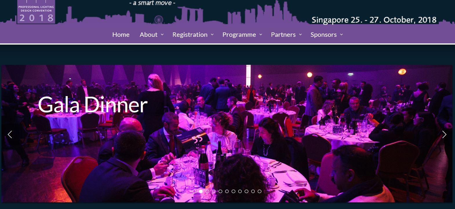This screenshot has height=209, width=455.
Task: Open the Home menu item
Action: coord(121,34)
